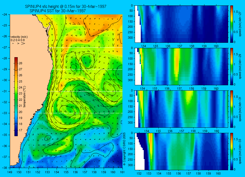Click the 149 longitude label under the map

coord(10,172)
